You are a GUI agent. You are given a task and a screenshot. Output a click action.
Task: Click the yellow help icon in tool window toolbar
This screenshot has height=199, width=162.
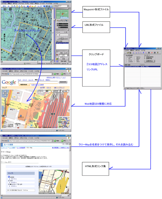point(157,52)
